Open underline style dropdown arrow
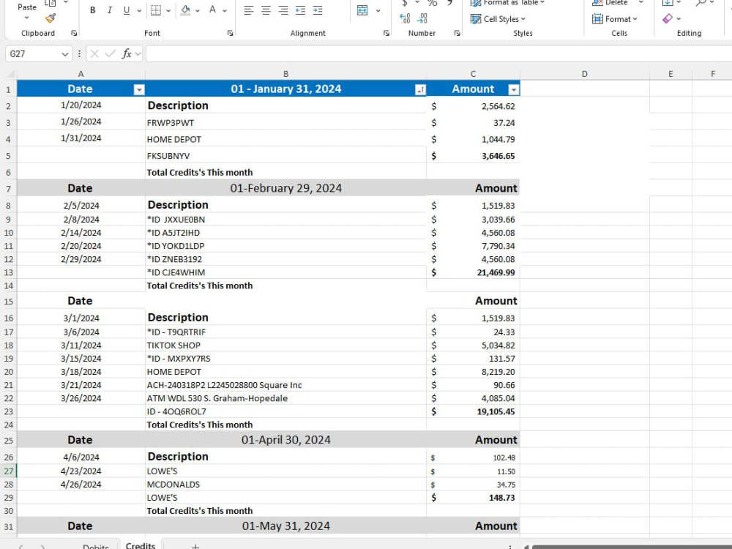 tap(139, 10)
